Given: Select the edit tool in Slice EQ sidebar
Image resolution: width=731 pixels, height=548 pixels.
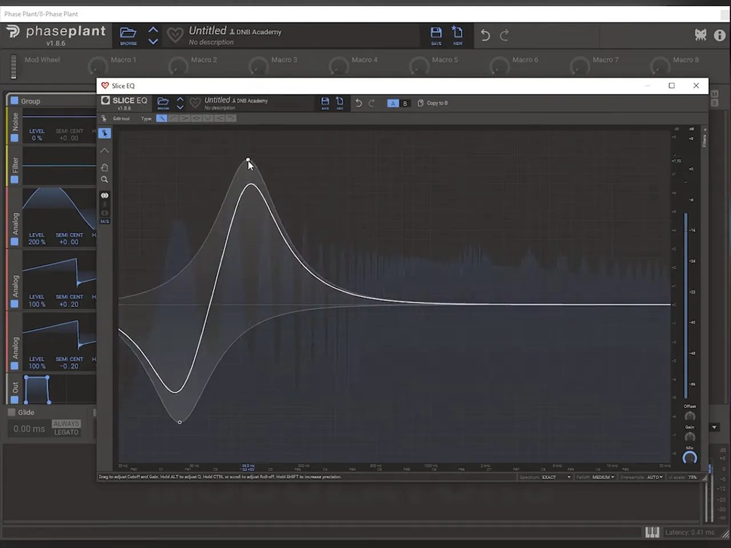Looking at the screenshot, I should coord(105,133).
